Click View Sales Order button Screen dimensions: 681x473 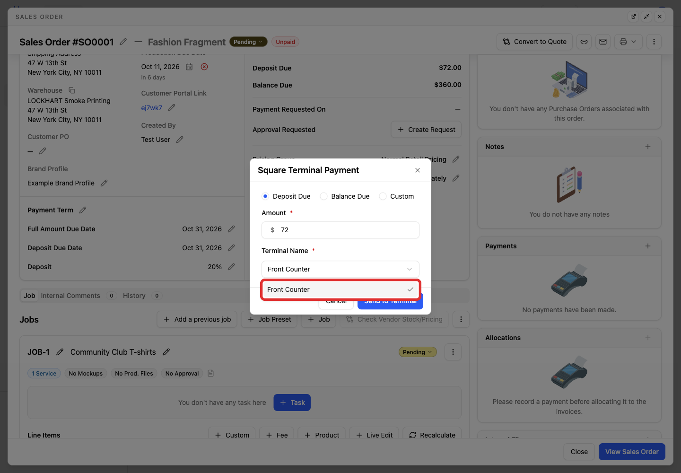click(x=632, y=452)
